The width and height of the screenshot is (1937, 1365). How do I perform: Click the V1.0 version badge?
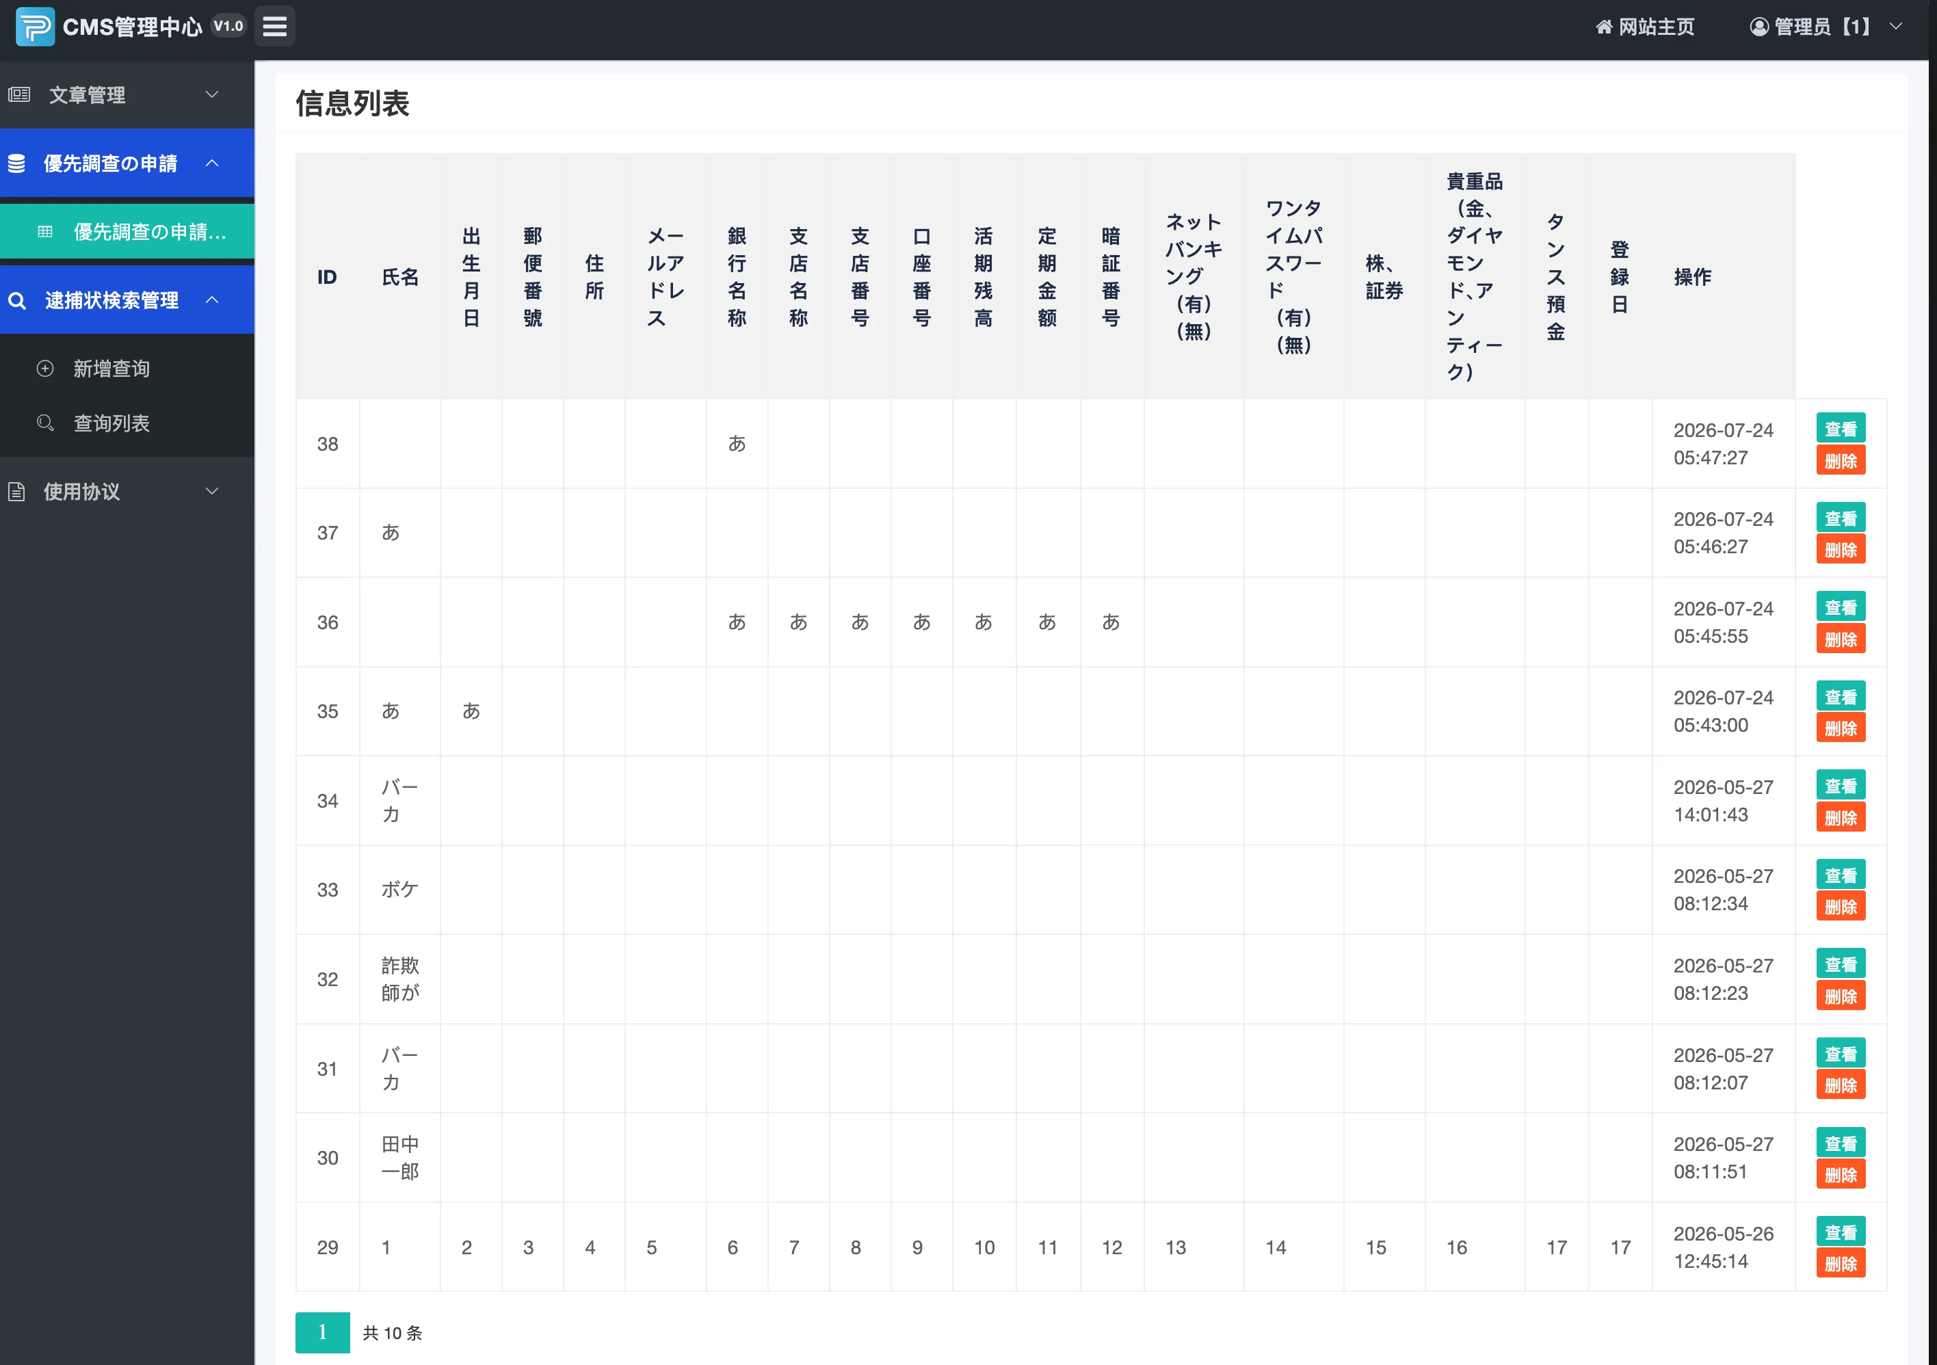pos(228,26)
